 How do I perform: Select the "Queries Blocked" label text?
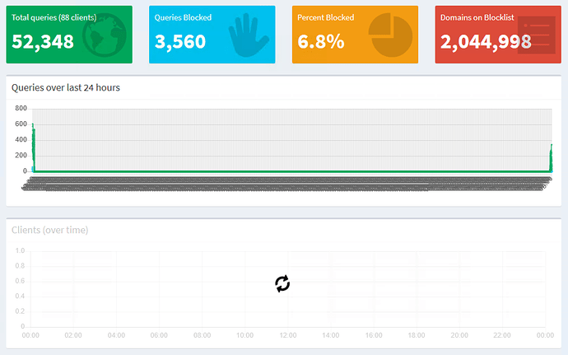[183, 17]
